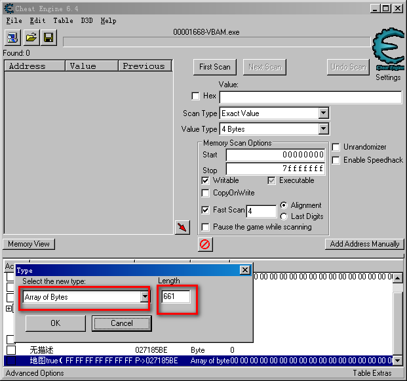The width and height of the screenshot is (407, 381).
Task: Expand the tree plus icon in address list
Action: pos(9,308)
